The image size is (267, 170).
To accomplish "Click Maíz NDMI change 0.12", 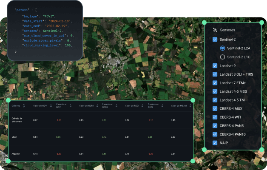I will [104, 137].
